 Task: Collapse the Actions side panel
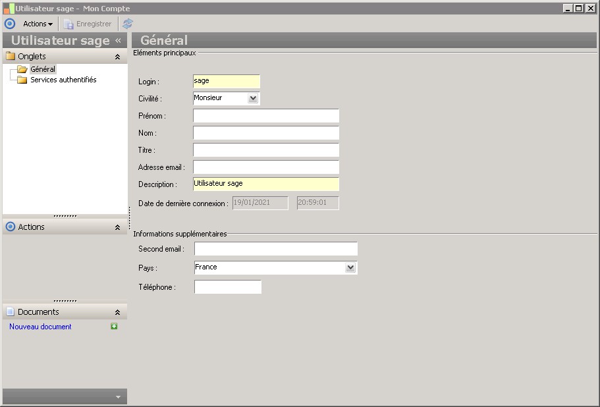117,227
